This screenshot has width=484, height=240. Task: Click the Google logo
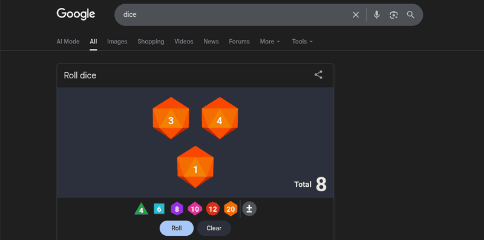coord(76,14)
